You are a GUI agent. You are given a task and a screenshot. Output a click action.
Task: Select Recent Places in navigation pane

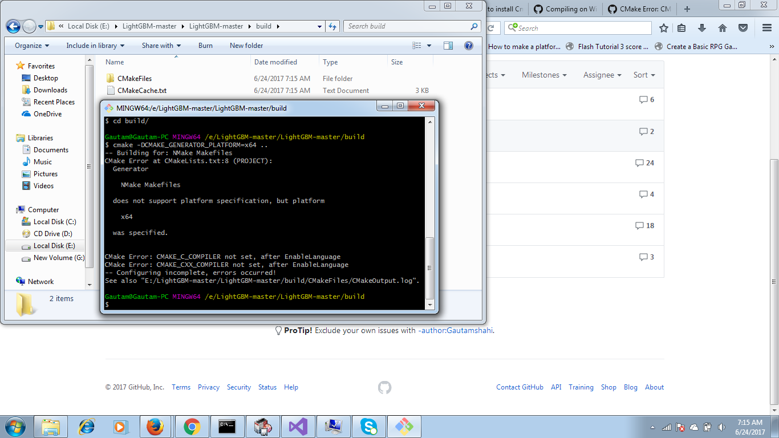pyautogui.click(x=54, y=102)
